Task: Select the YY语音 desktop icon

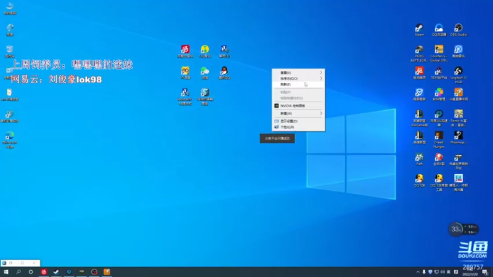Action: point(185,73)
